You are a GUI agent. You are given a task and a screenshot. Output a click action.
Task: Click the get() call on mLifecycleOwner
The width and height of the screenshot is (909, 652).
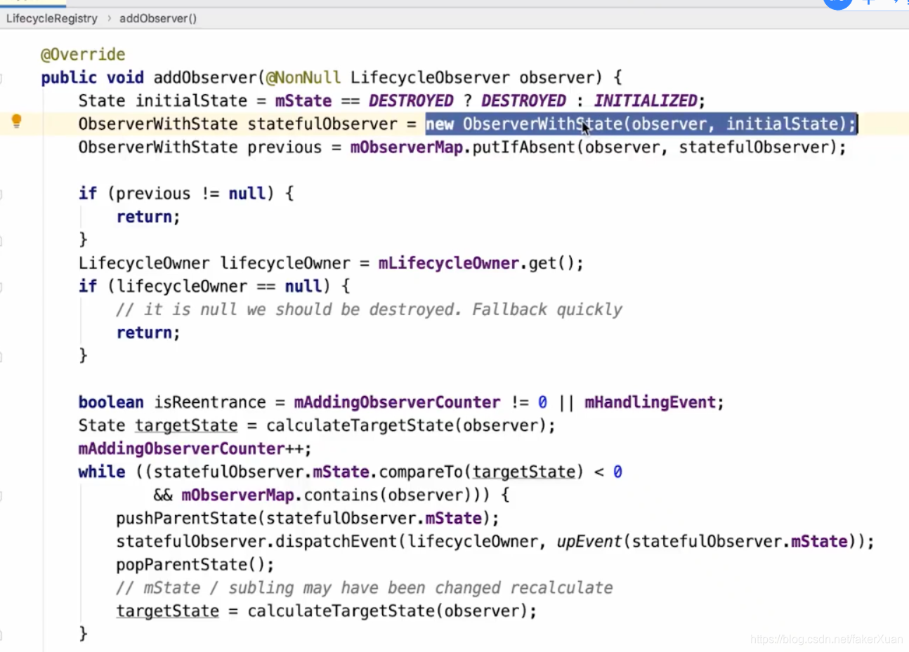coord(551,263)
